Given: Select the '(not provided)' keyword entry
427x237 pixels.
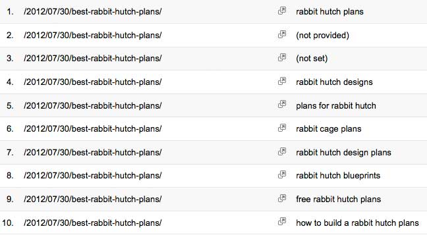Looking at the screenshot, I should point(322,36).
